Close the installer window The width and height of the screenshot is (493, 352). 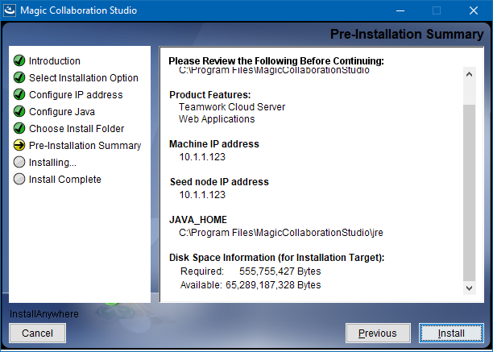coord(474,10)
